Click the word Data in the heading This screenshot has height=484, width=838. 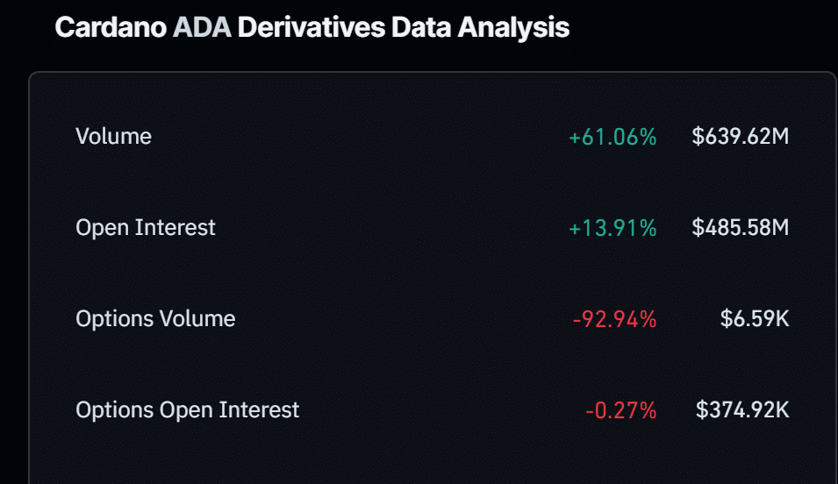pyautogui.click(x=421, y=27)
